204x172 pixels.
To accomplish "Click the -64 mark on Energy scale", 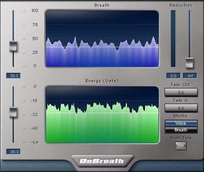I will pyautogui.click(x=34, y=142).
